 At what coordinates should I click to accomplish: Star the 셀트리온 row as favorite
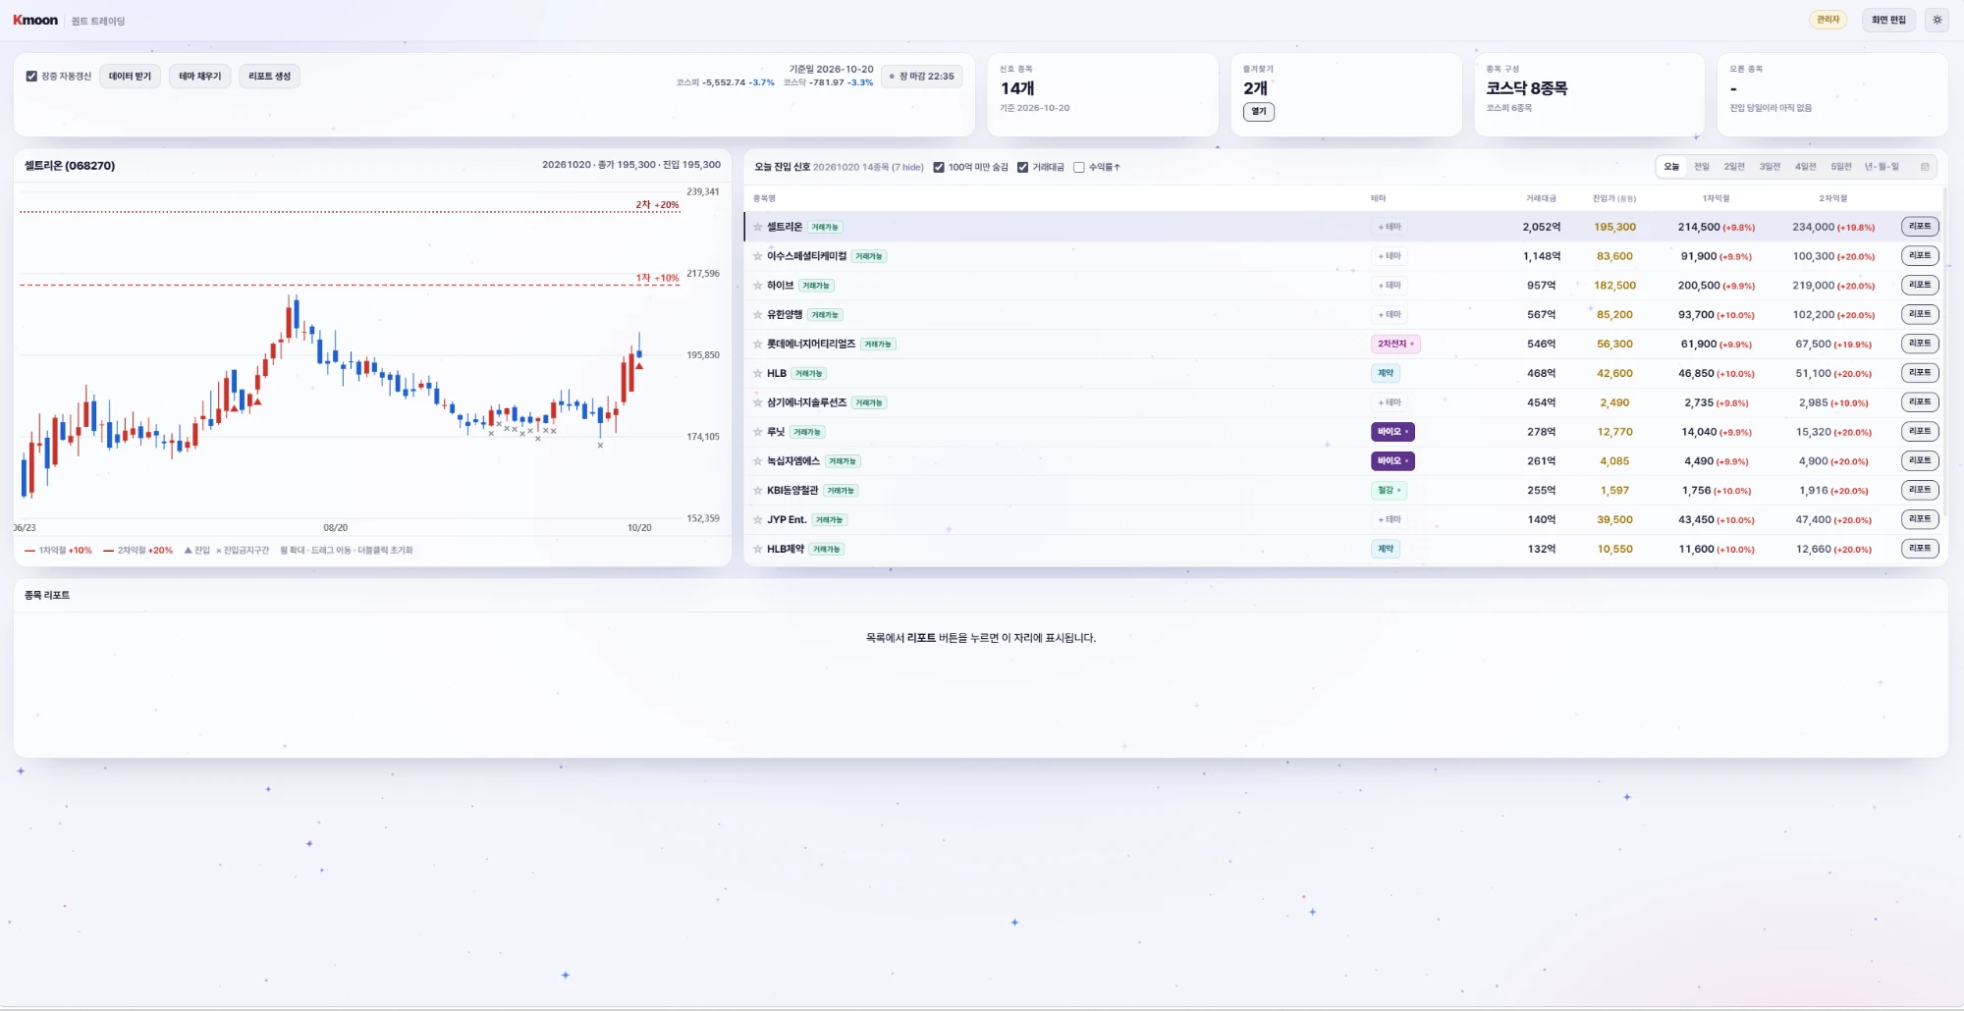tap(757, 227)
